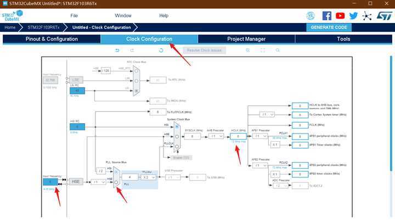
Task: Switch to Tools tab
Action: [343, 39]
